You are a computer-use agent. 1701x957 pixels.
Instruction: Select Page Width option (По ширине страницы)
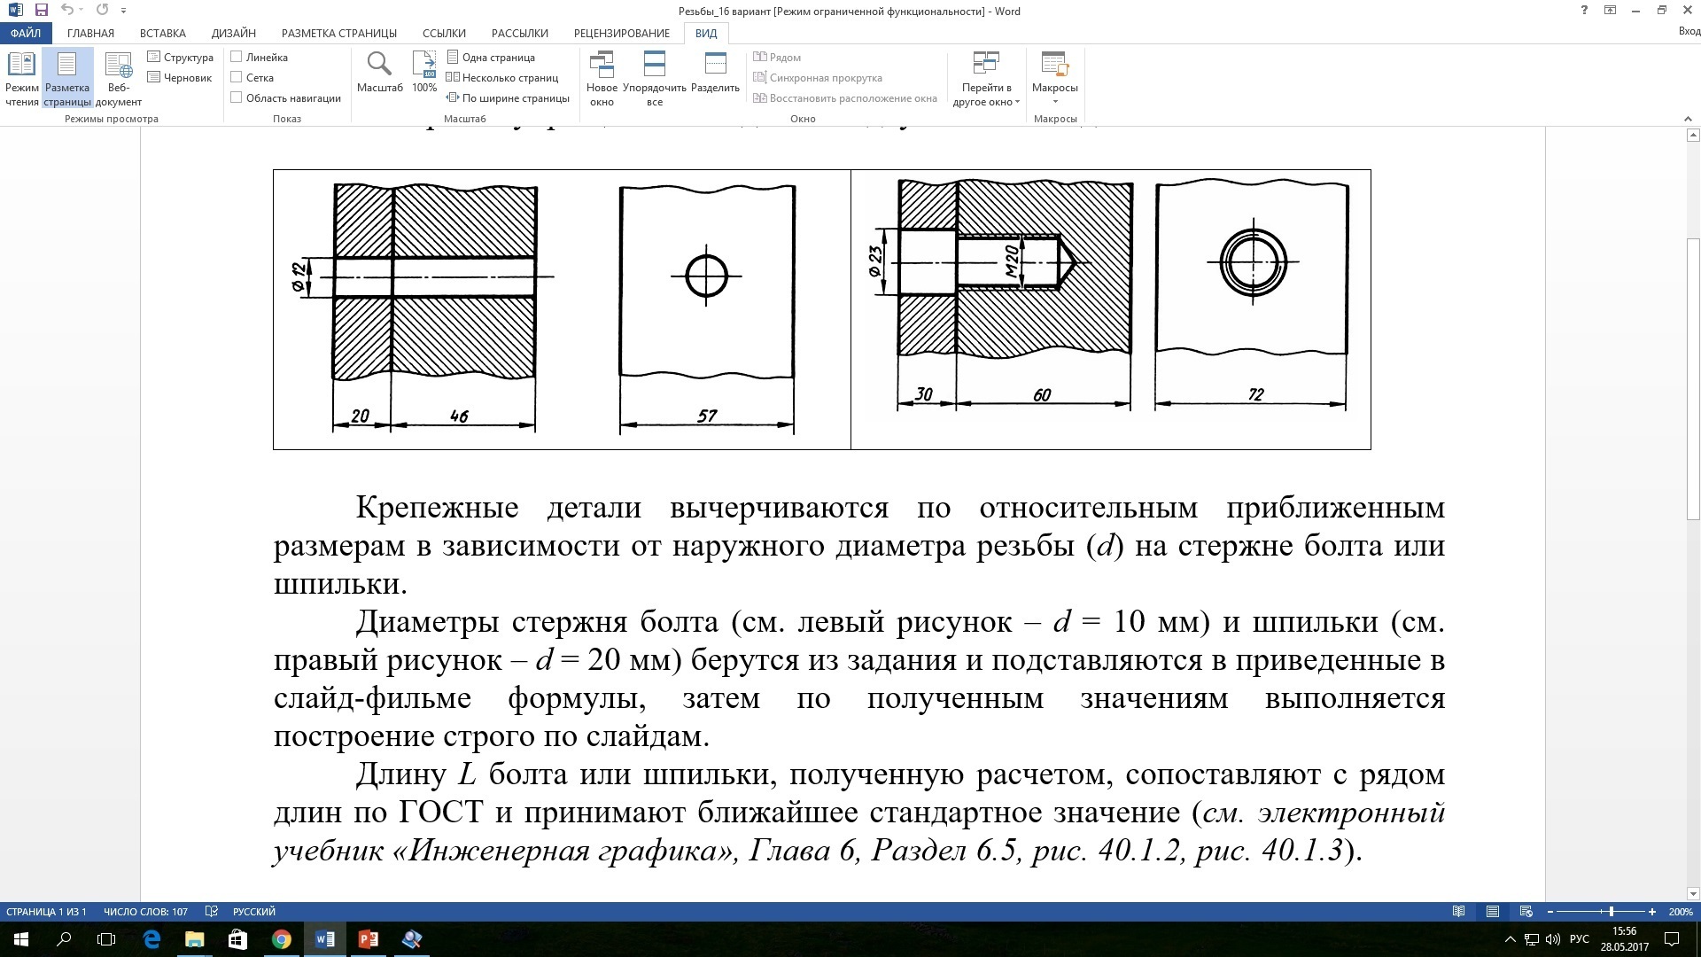point(508,97)
